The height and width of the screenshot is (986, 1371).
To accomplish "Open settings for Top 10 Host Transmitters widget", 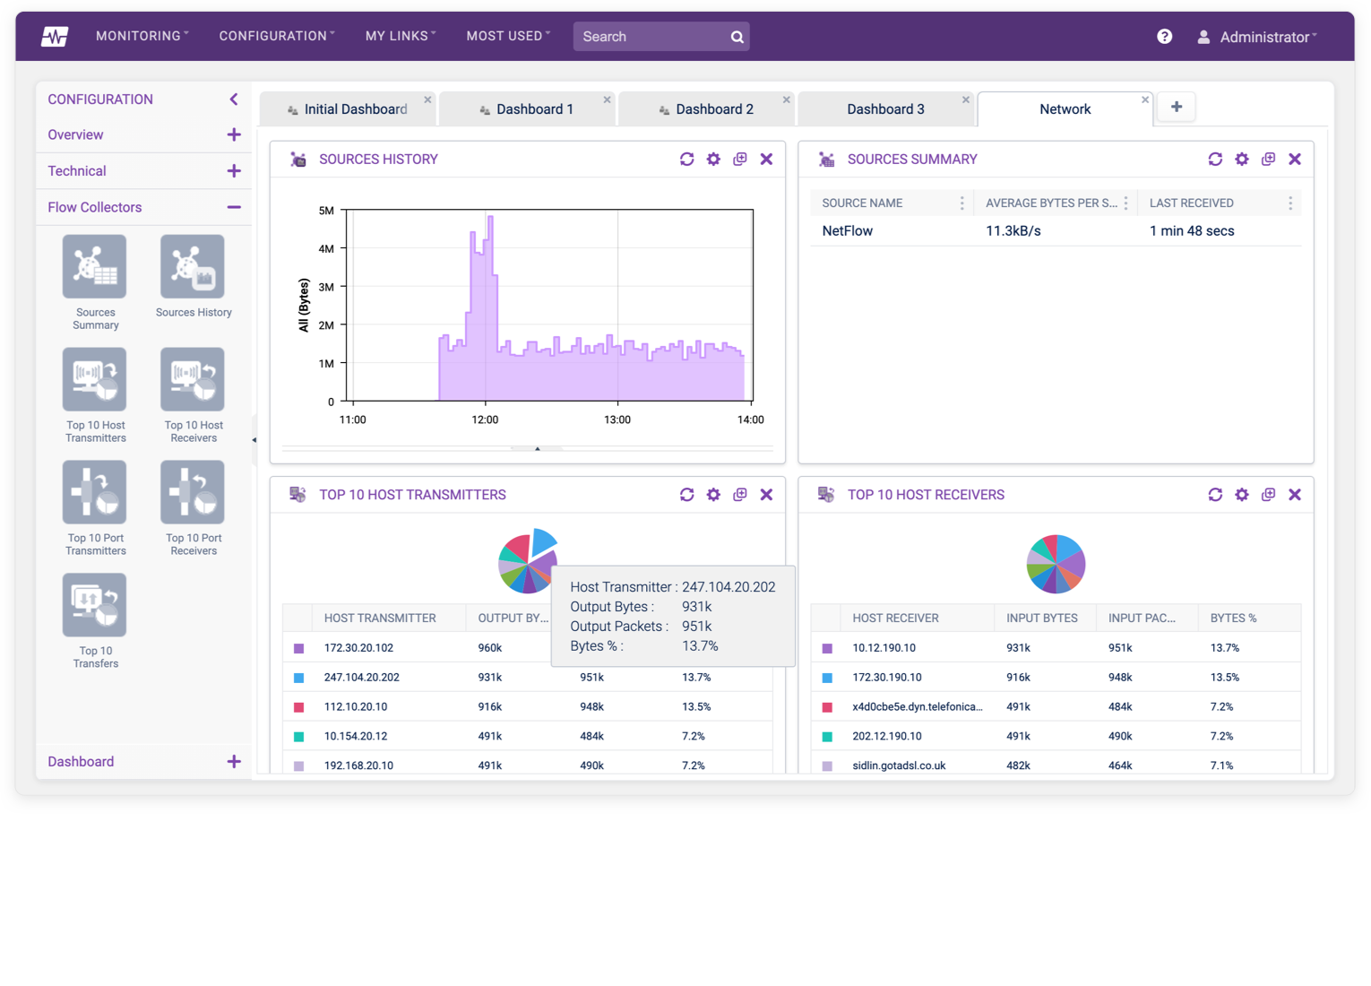I will (x=713, y=494).
